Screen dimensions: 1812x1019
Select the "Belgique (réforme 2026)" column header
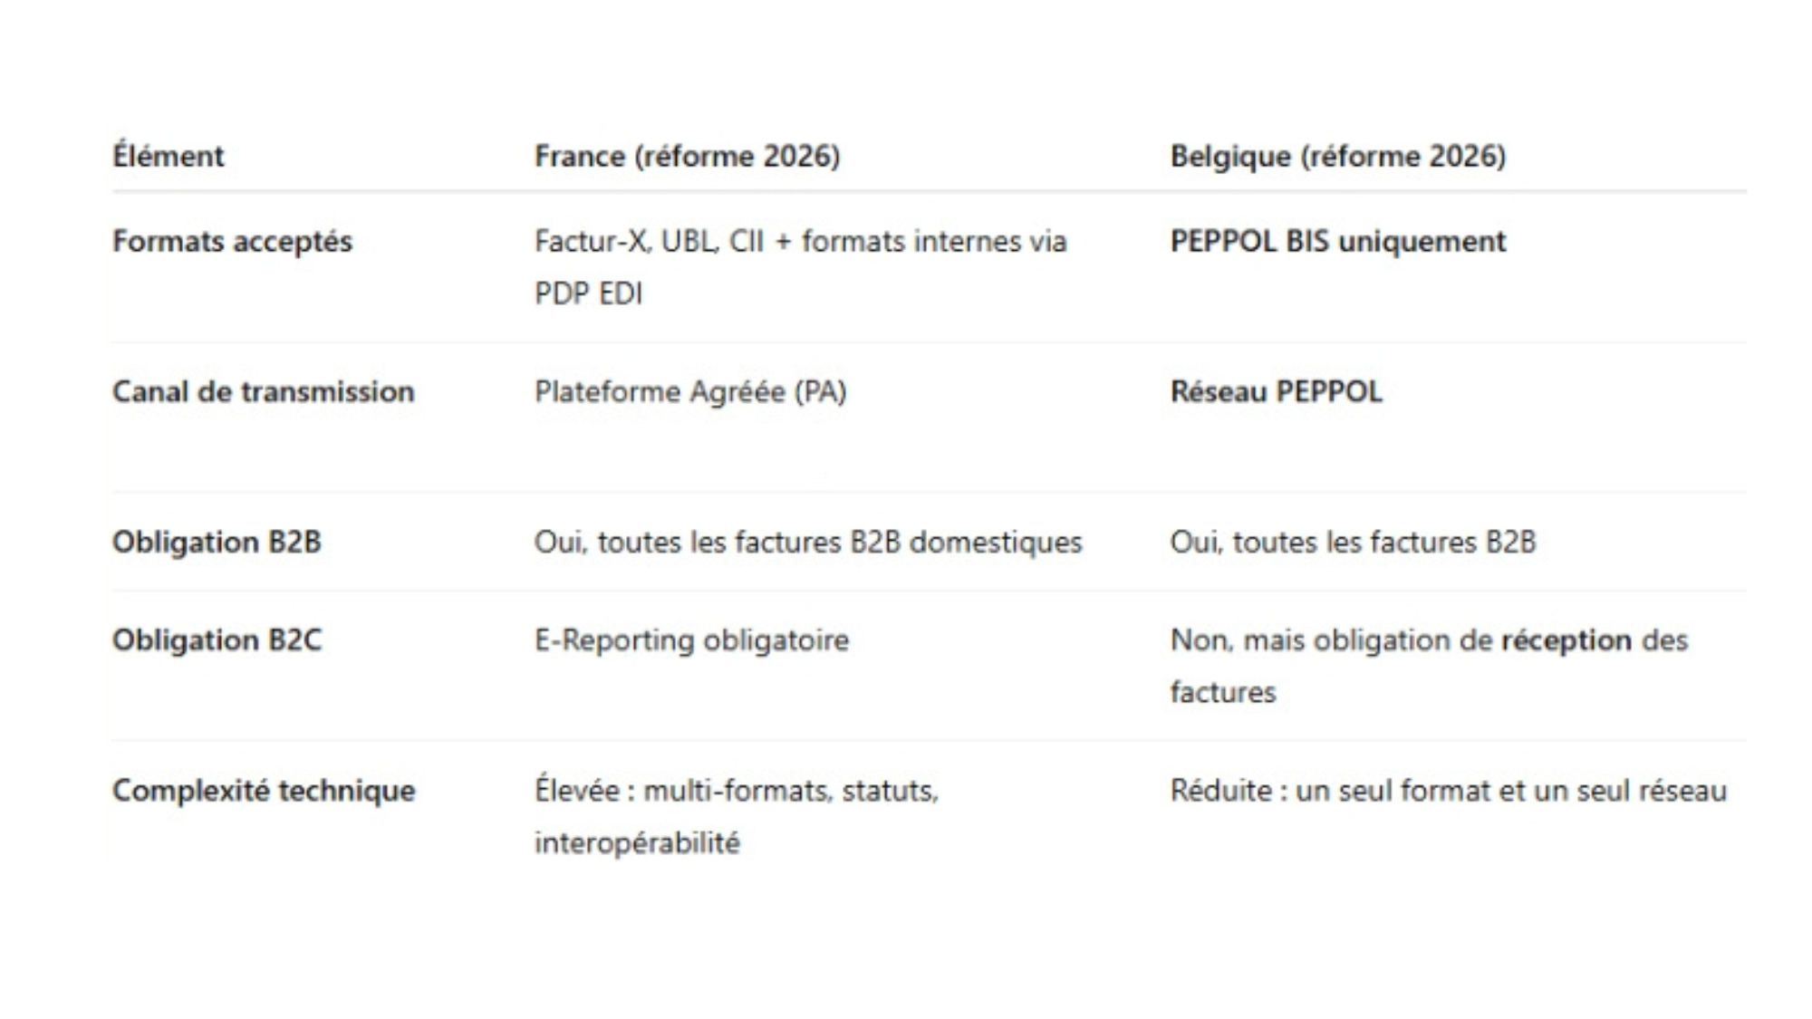pos(1337,156)
